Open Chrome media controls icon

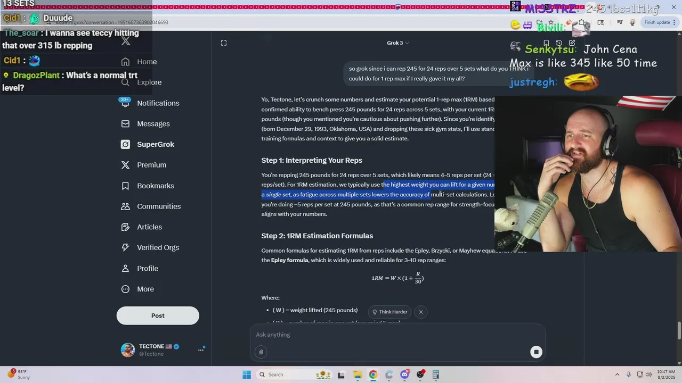pos(620,22)
